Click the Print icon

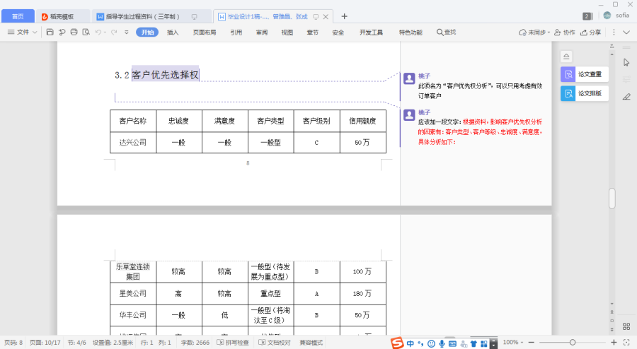(74, 32)
